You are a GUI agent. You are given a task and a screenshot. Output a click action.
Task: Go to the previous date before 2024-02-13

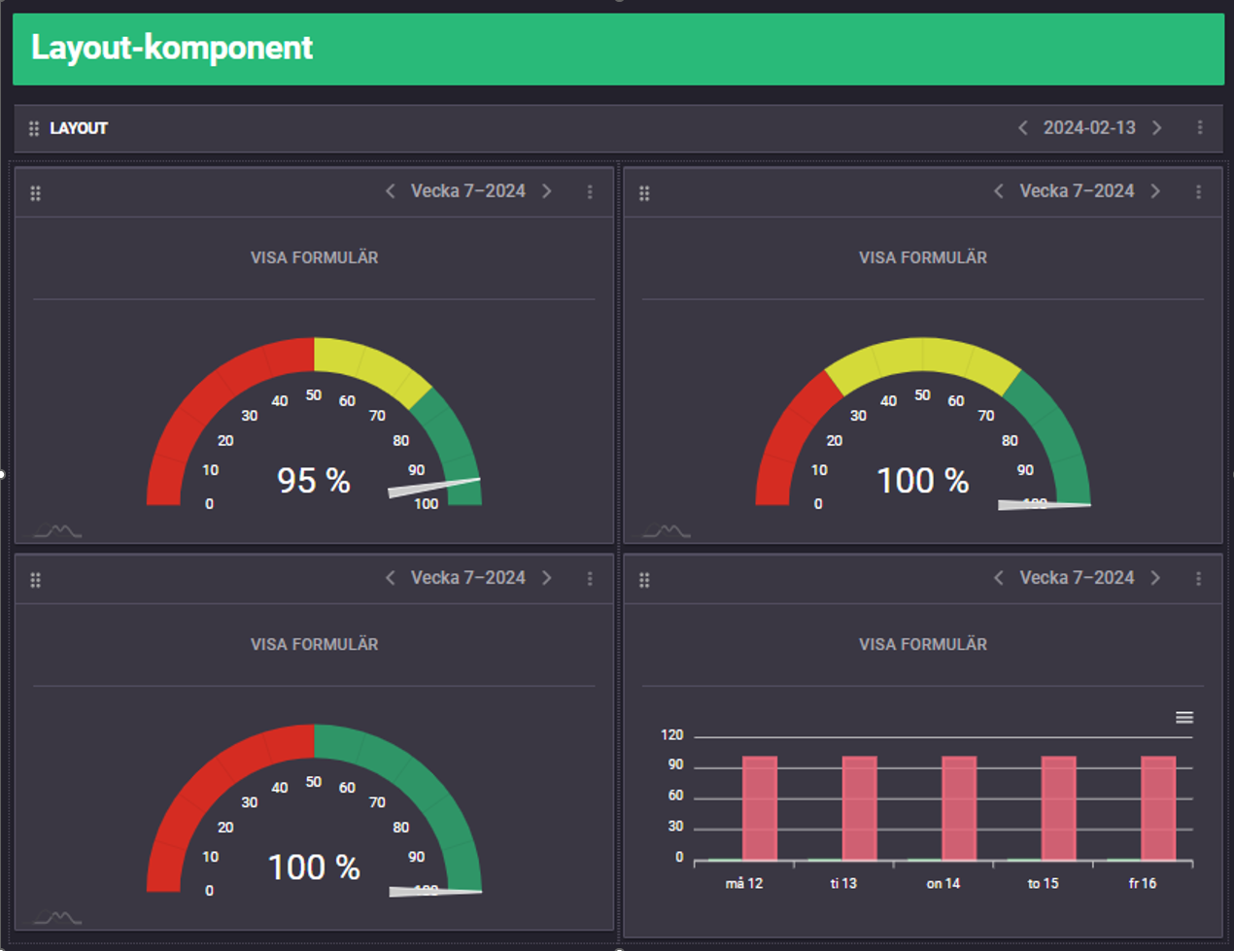[x=1022, y=128]
